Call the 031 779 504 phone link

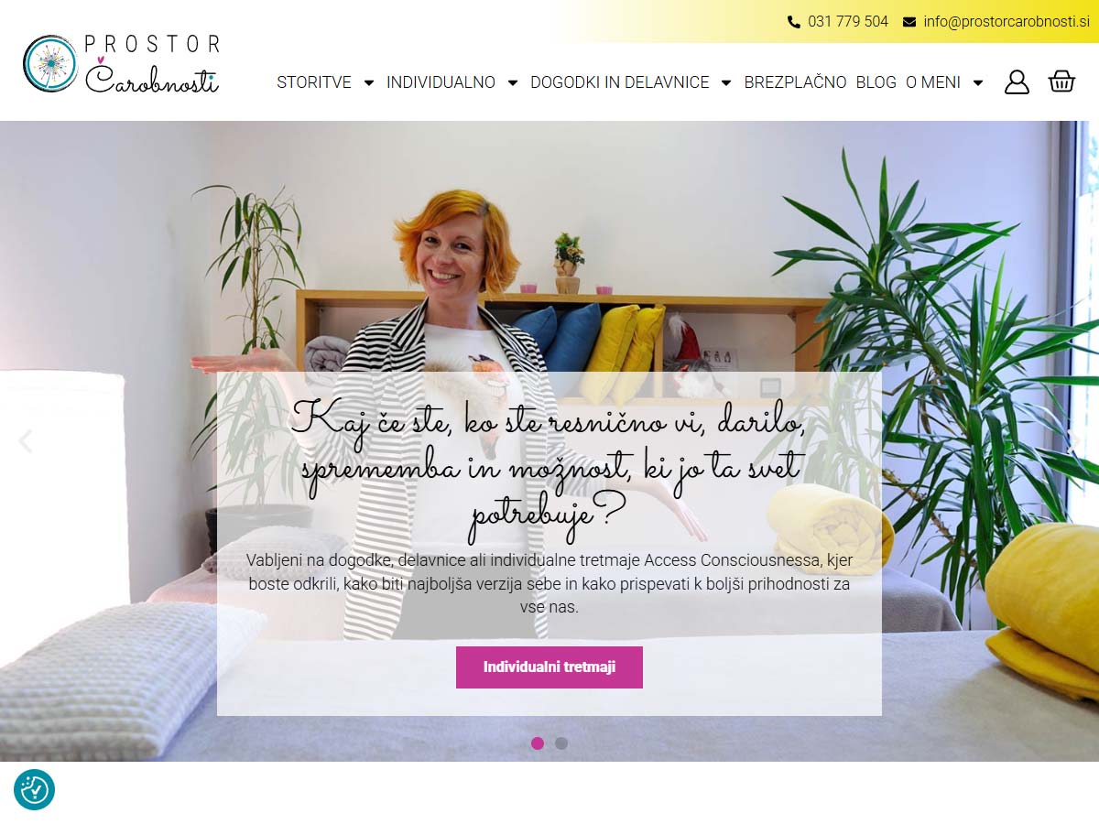click(848, 22)
